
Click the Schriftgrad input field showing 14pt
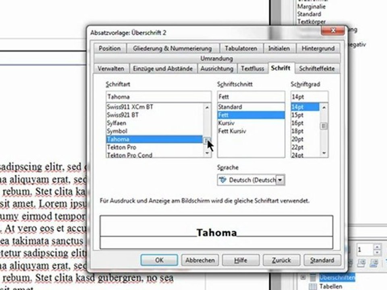pos(310,96)
